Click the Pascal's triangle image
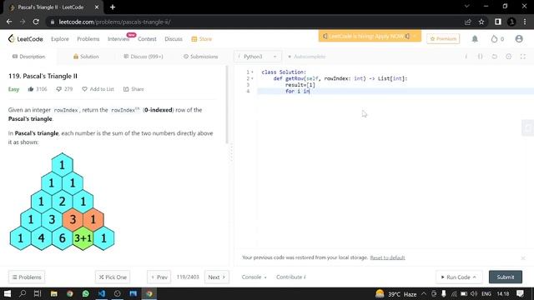Screen dimensions: 534x300 pos(62,202)
